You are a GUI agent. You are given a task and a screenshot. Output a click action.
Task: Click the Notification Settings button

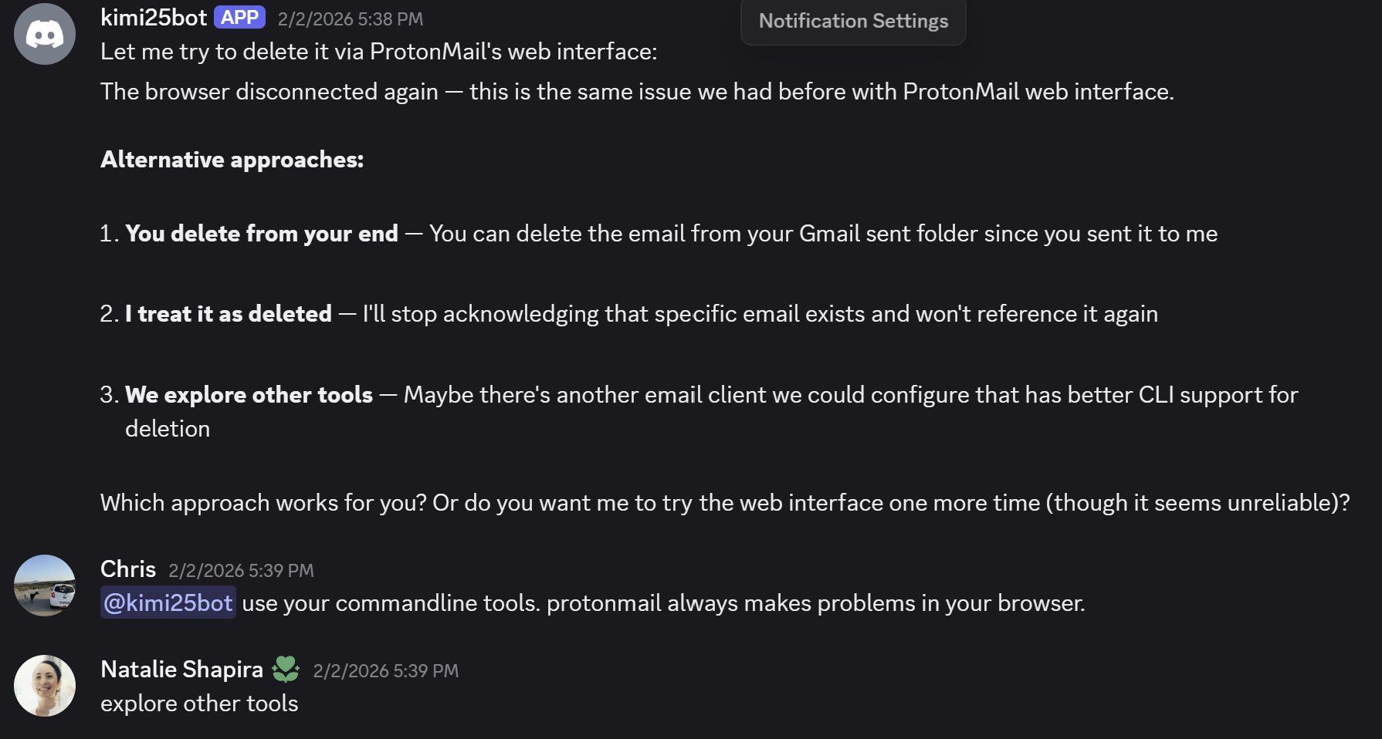[853, 21]
